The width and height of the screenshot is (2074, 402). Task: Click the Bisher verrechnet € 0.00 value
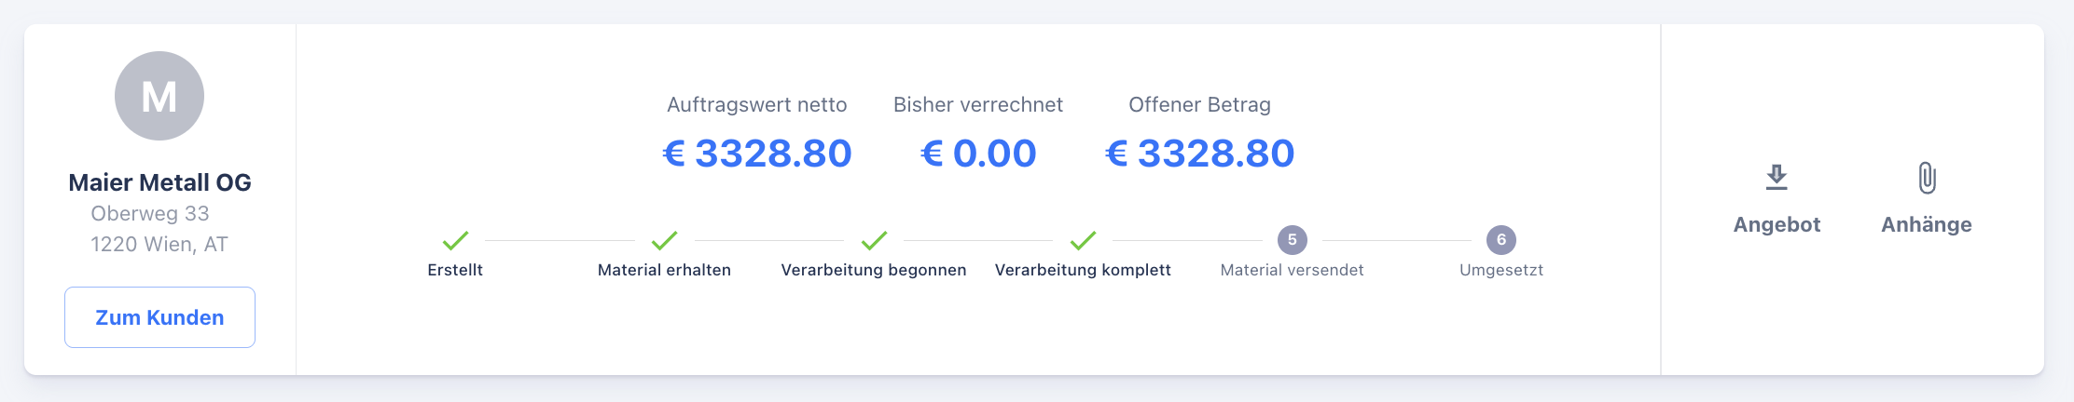978,154
